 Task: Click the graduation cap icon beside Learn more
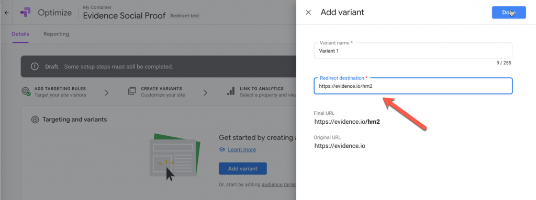tap(222, 149)
